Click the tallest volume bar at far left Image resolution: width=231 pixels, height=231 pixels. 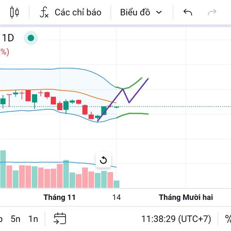(3, 169)
